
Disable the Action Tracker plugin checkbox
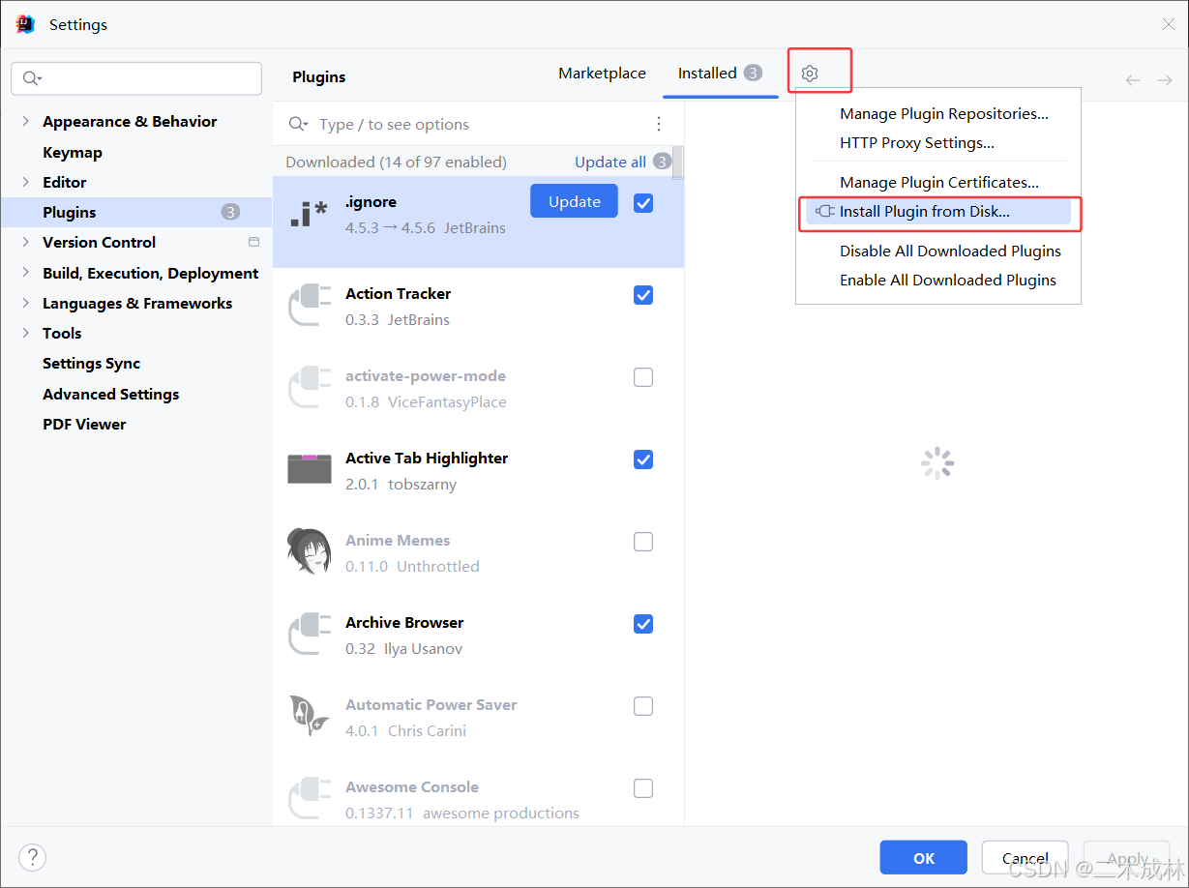point(643,295)
